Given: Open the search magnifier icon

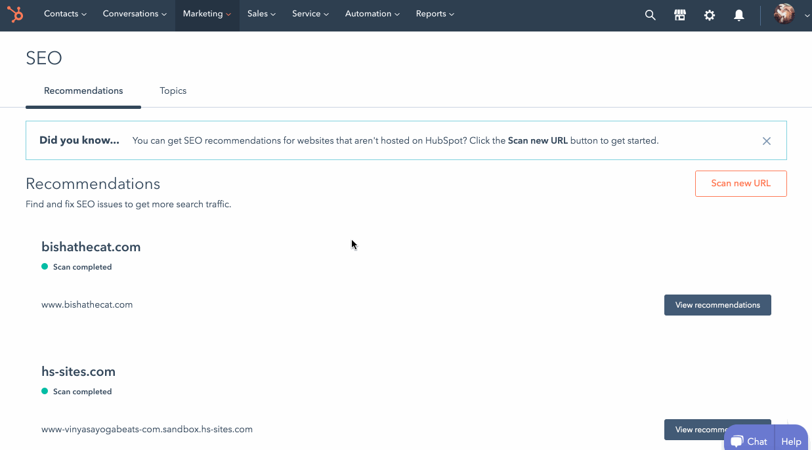Looking at the screenshot, I should pyautogui.click(x=651, y=15).
